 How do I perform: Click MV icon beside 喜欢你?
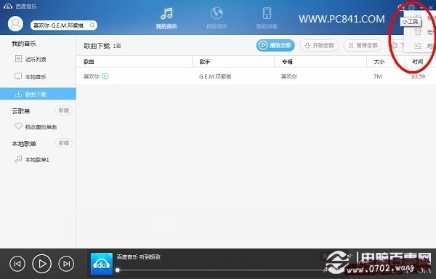pyautogui.click(x=105, y=76)
